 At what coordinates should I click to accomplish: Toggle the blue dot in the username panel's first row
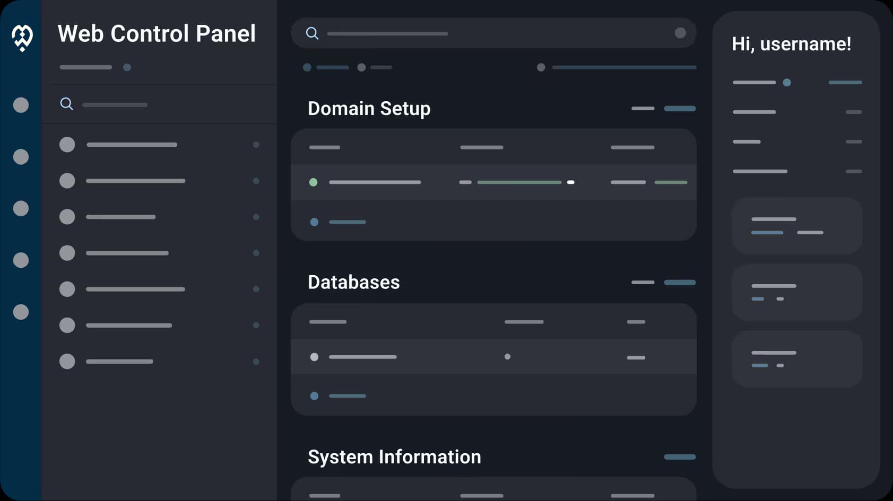pyautogui.click(x=787, y=83)
